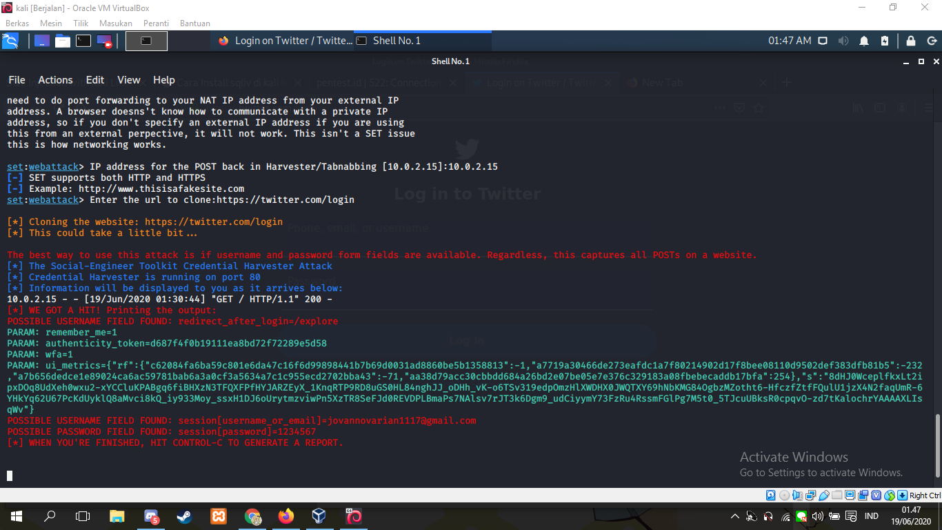The image size is (942, 530).
Task: Click the VirtualBox keyboard capture arrow indicator
Action: 902,495
